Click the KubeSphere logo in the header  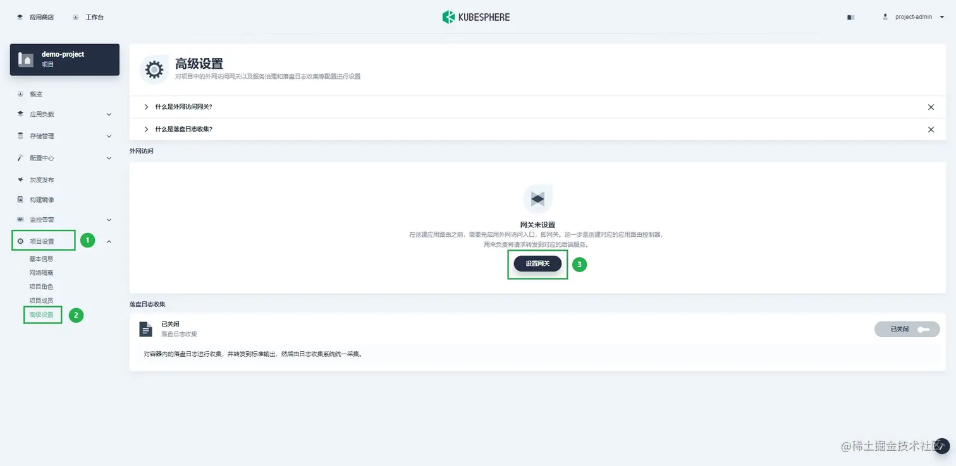(476, 17)
